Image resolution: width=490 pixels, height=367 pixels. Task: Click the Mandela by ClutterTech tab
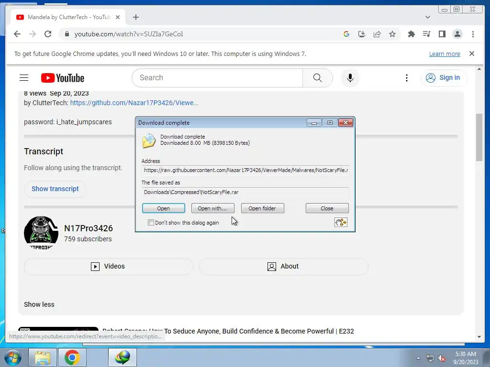(68, 17)
